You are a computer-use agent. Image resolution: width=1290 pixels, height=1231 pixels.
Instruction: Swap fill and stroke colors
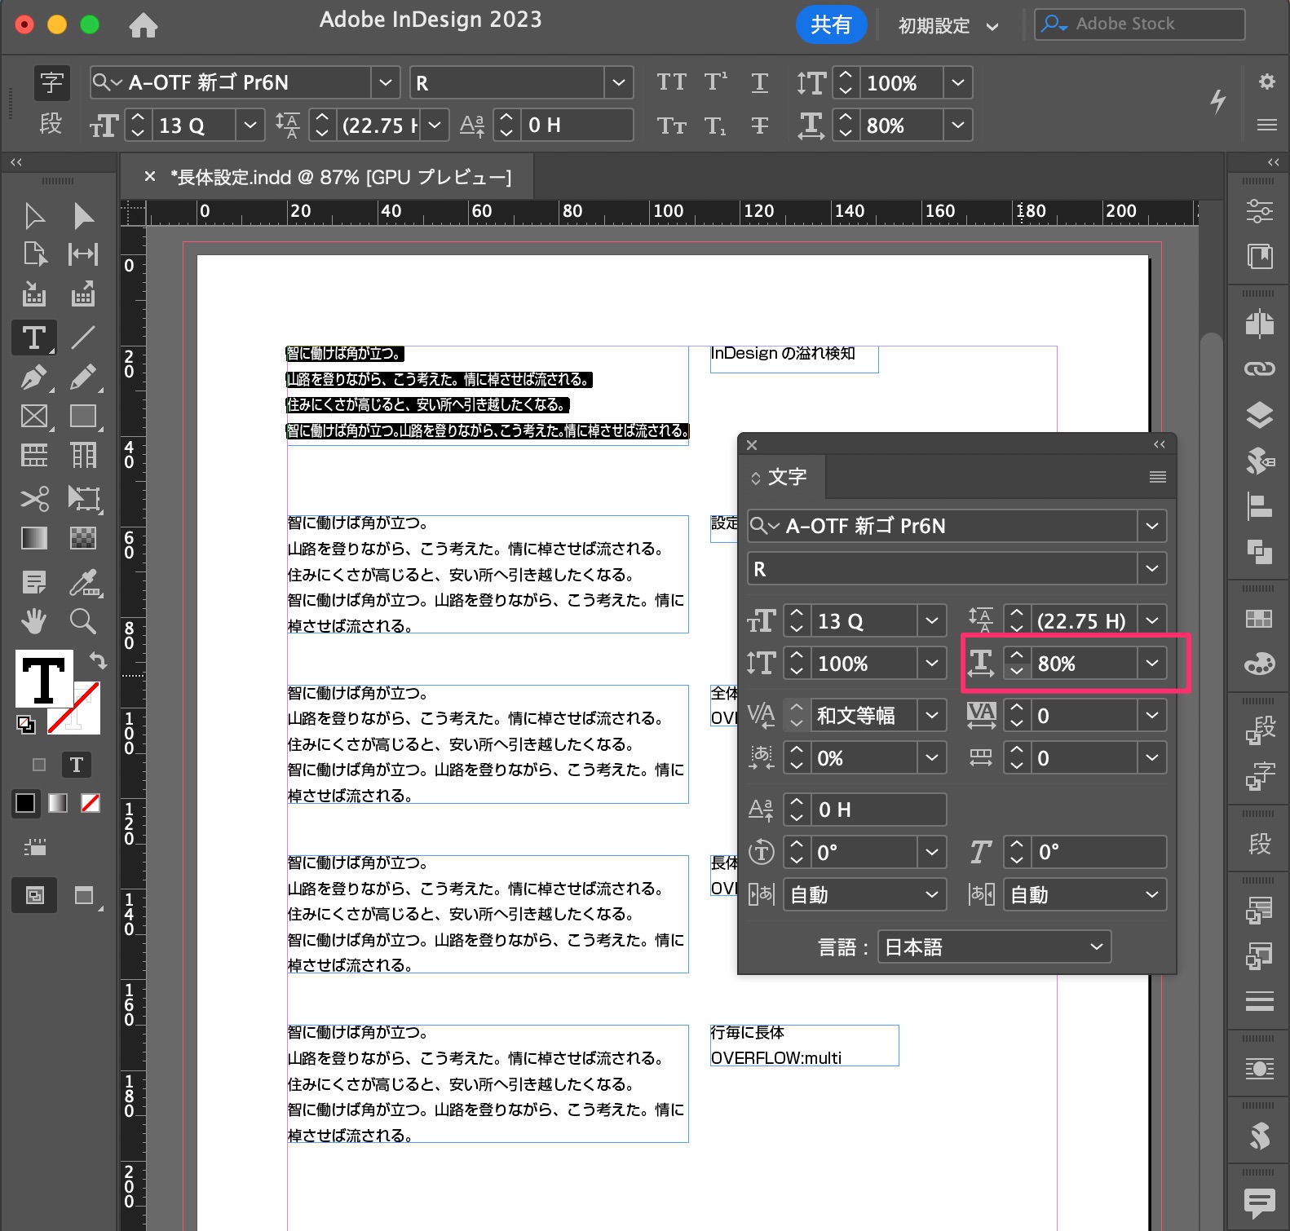97,660
